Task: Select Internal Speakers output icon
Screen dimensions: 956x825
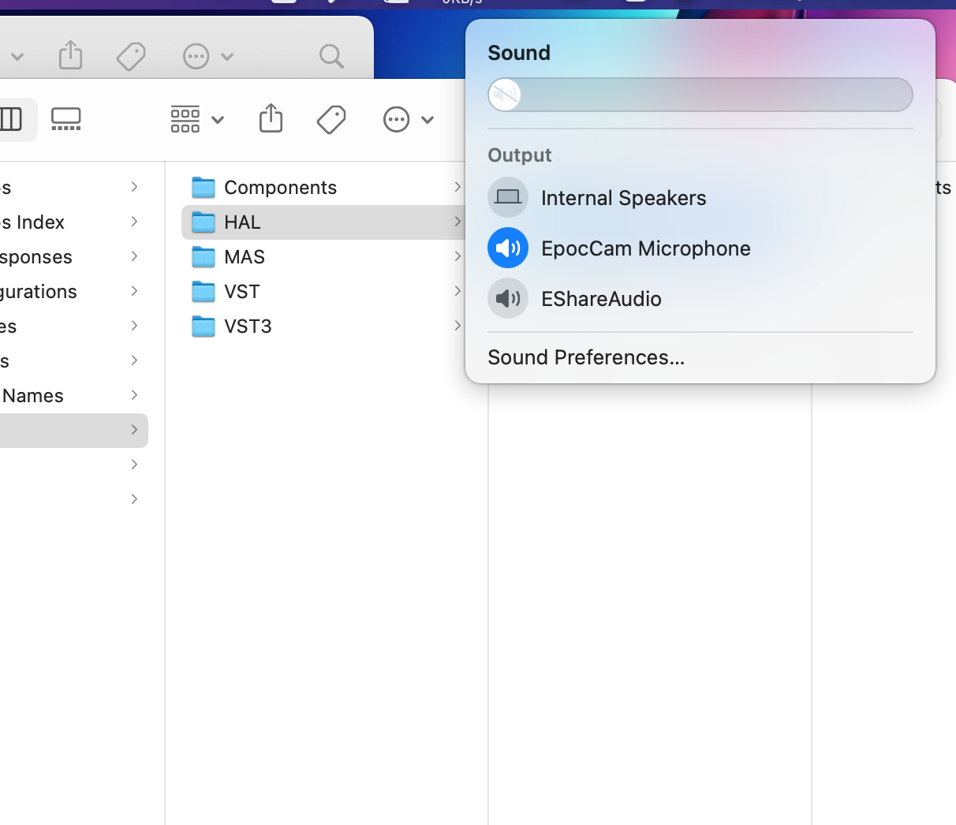Action: [x=508, y=197]
